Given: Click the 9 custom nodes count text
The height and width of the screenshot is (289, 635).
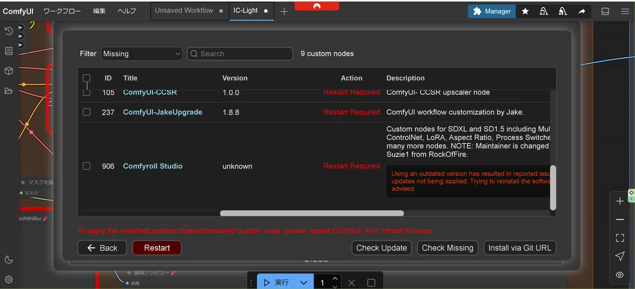Looking at the screenshot, I should pyautogui.click(x=327, y=54).
